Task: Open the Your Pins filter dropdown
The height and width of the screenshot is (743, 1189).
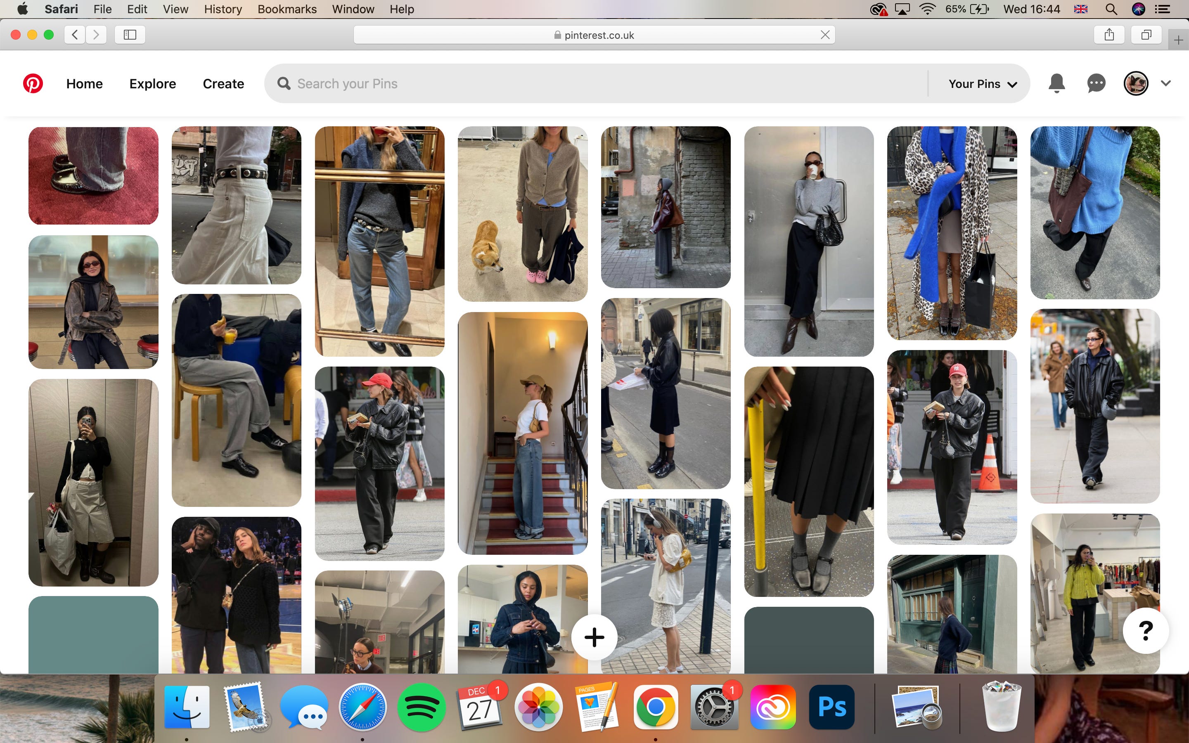Action: [983, 84]
